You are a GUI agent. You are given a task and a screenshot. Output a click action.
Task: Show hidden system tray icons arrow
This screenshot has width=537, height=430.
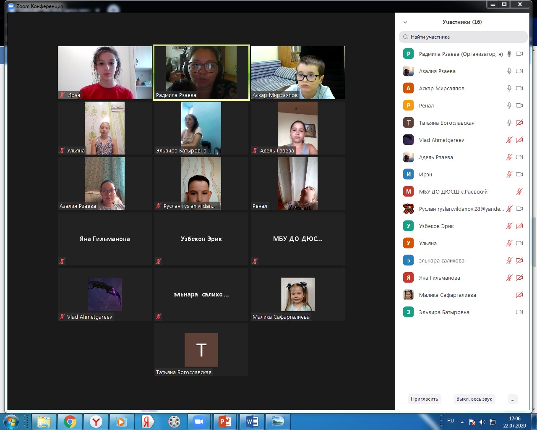coord(462,422)
